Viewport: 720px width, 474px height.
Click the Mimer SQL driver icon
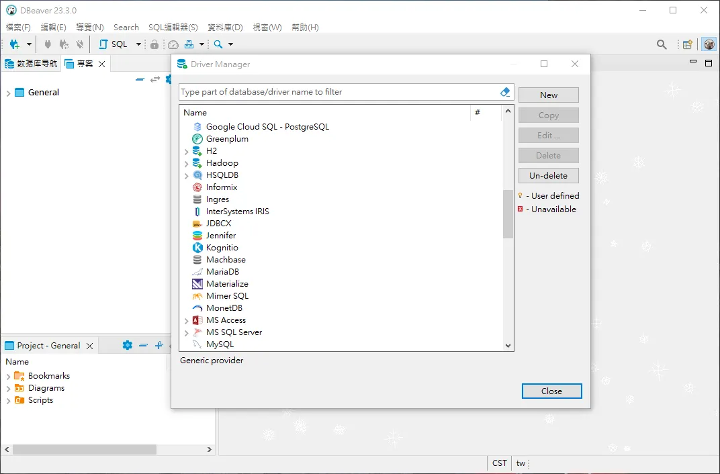click(197, 296)
